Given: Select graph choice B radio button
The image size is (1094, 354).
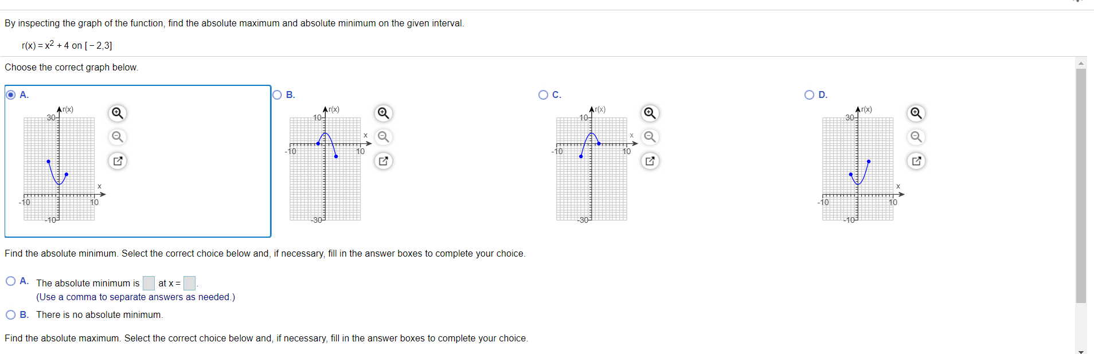Looking at the screenshot, I should point(277,95).
